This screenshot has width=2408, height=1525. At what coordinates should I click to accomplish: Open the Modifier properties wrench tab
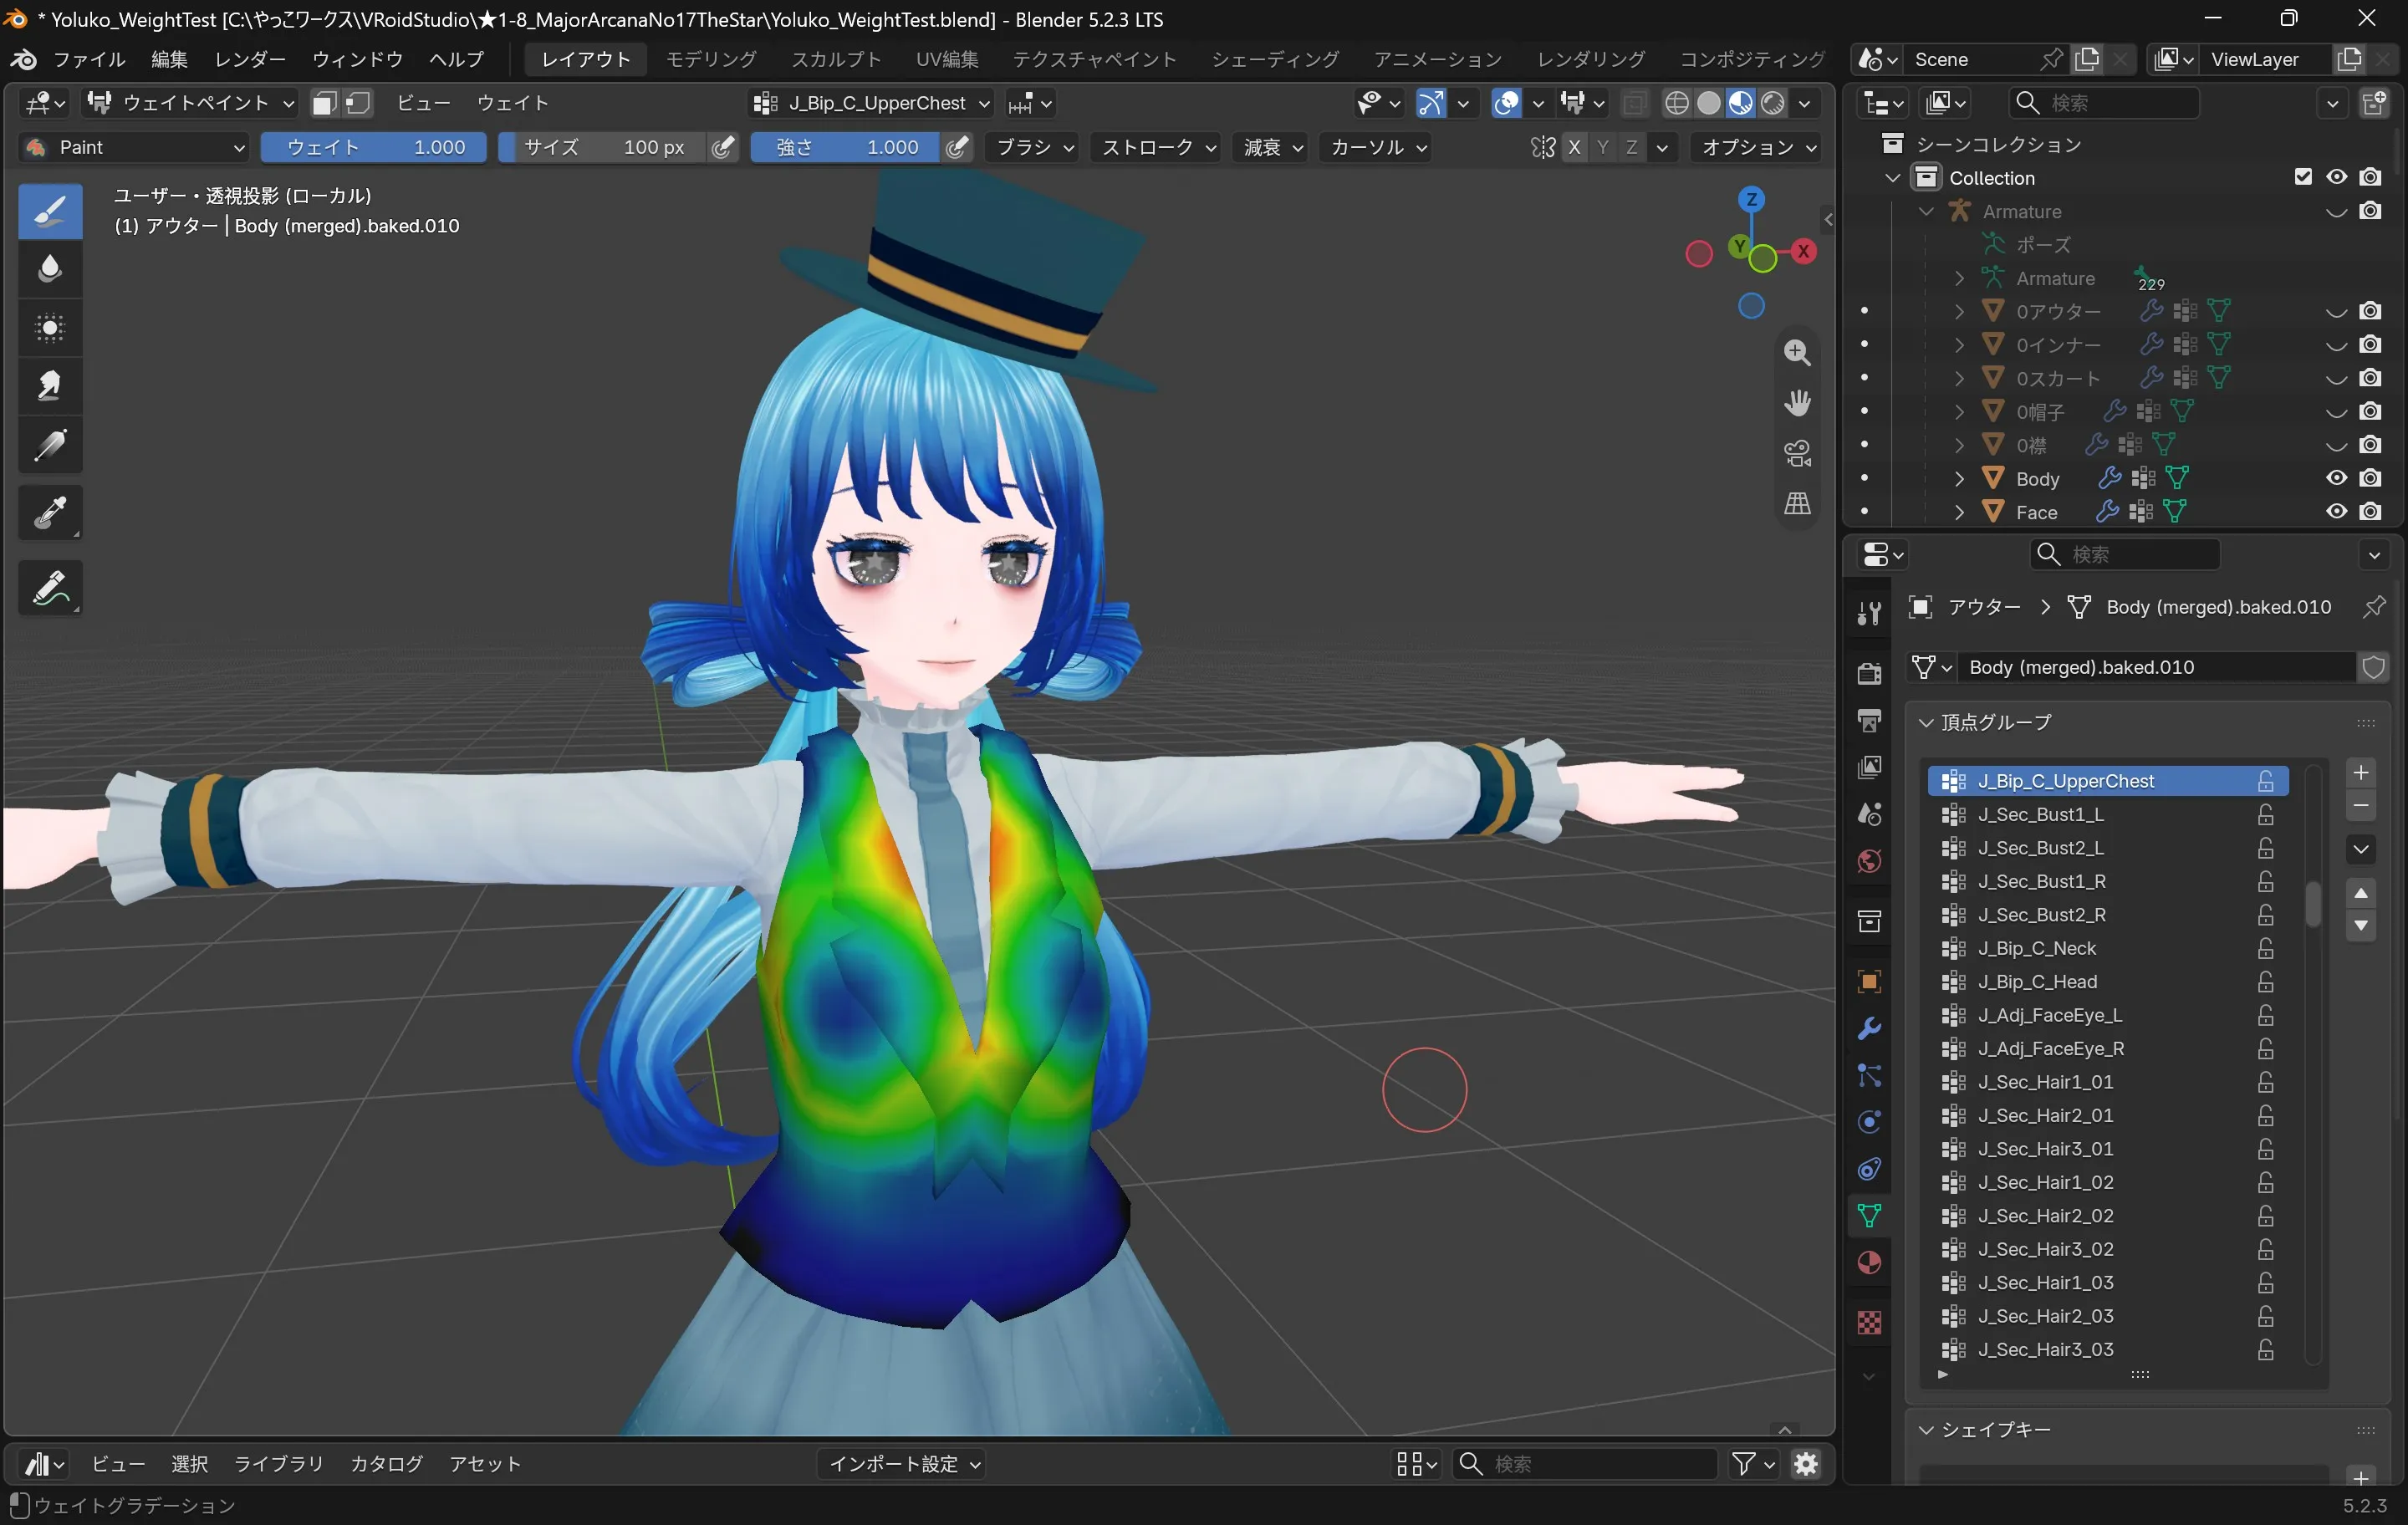1869,1028
